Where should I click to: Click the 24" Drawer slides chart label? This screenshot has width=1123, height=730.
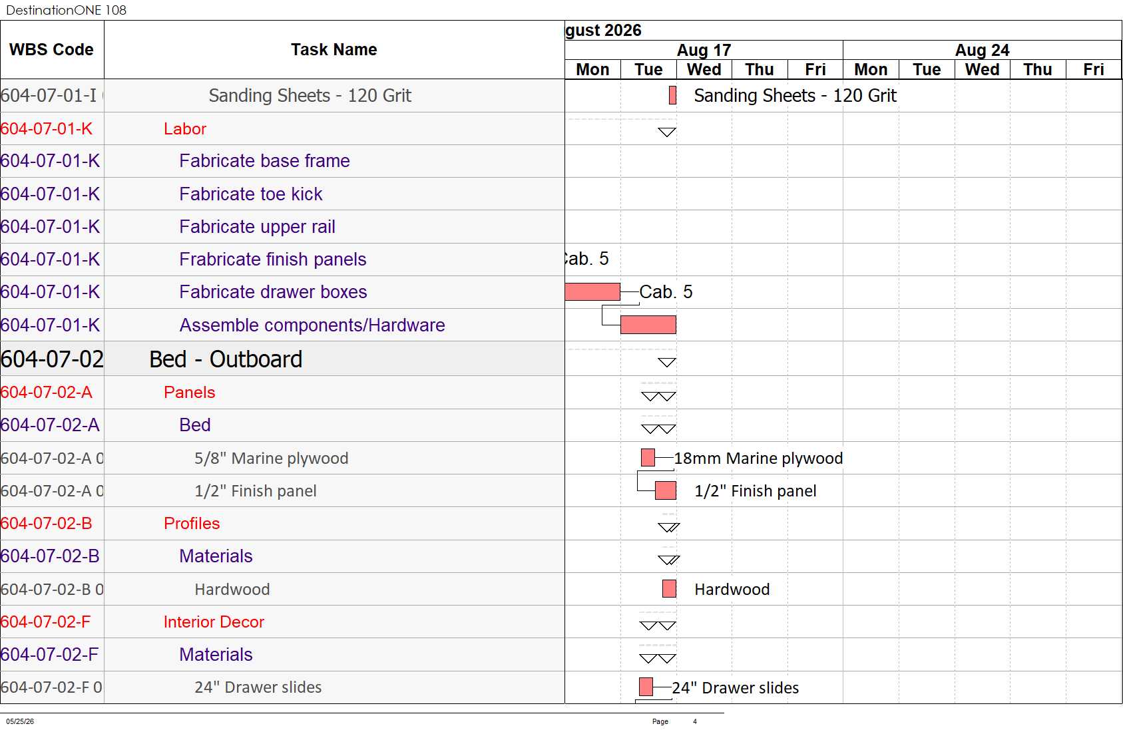[x=735, y=687]
